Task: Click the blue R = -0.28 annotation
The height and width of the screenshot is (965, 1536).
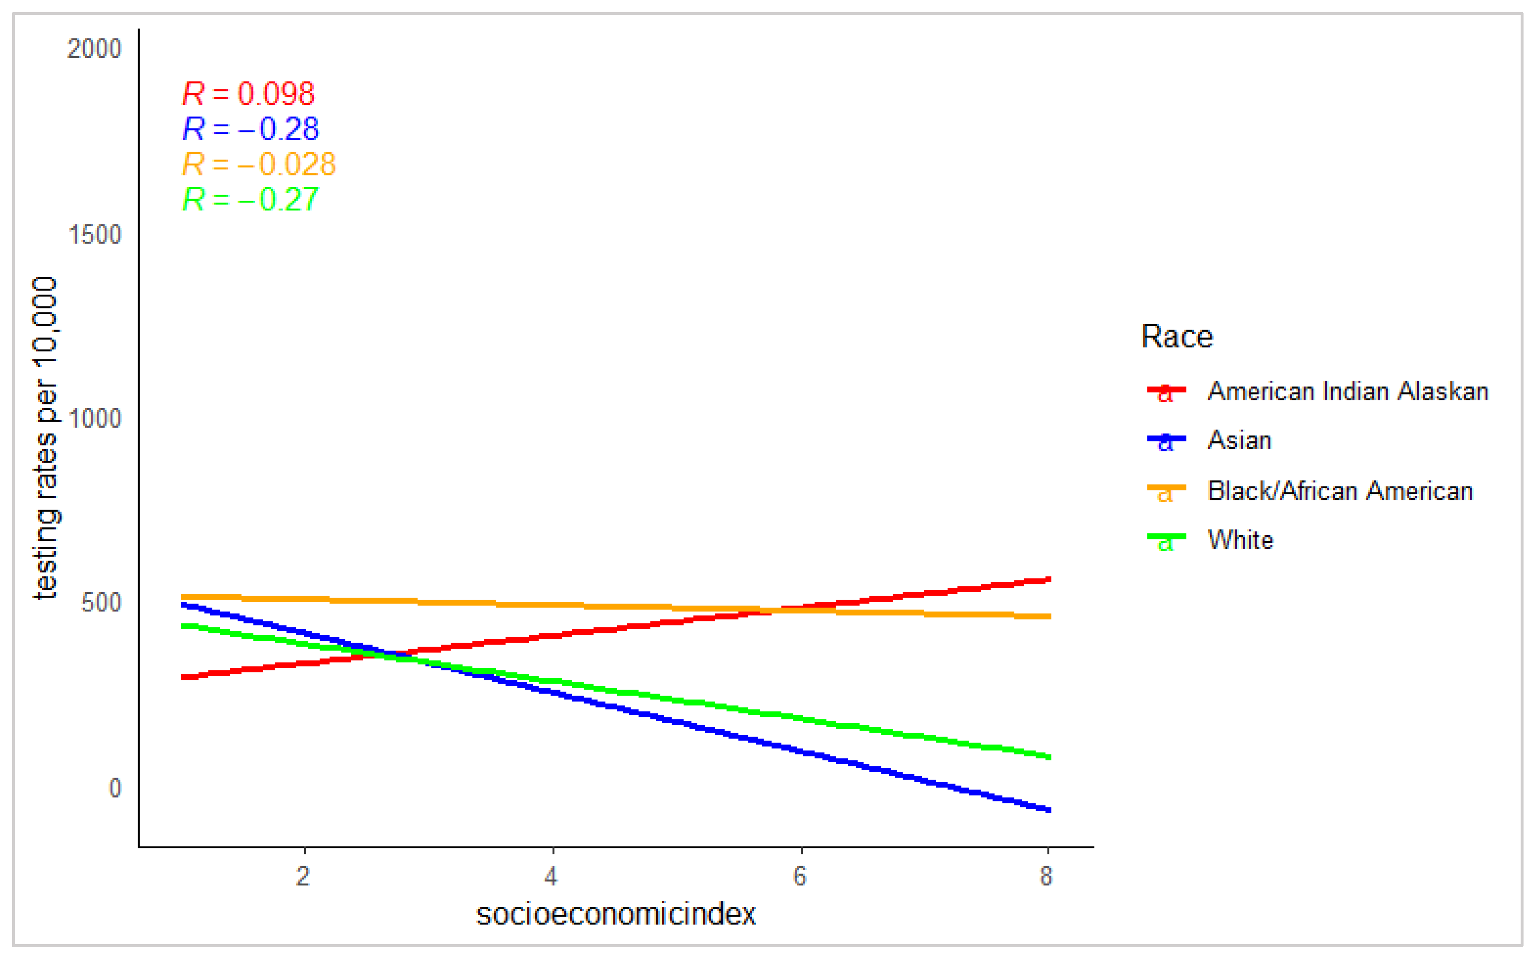Action: coord(250,129)
